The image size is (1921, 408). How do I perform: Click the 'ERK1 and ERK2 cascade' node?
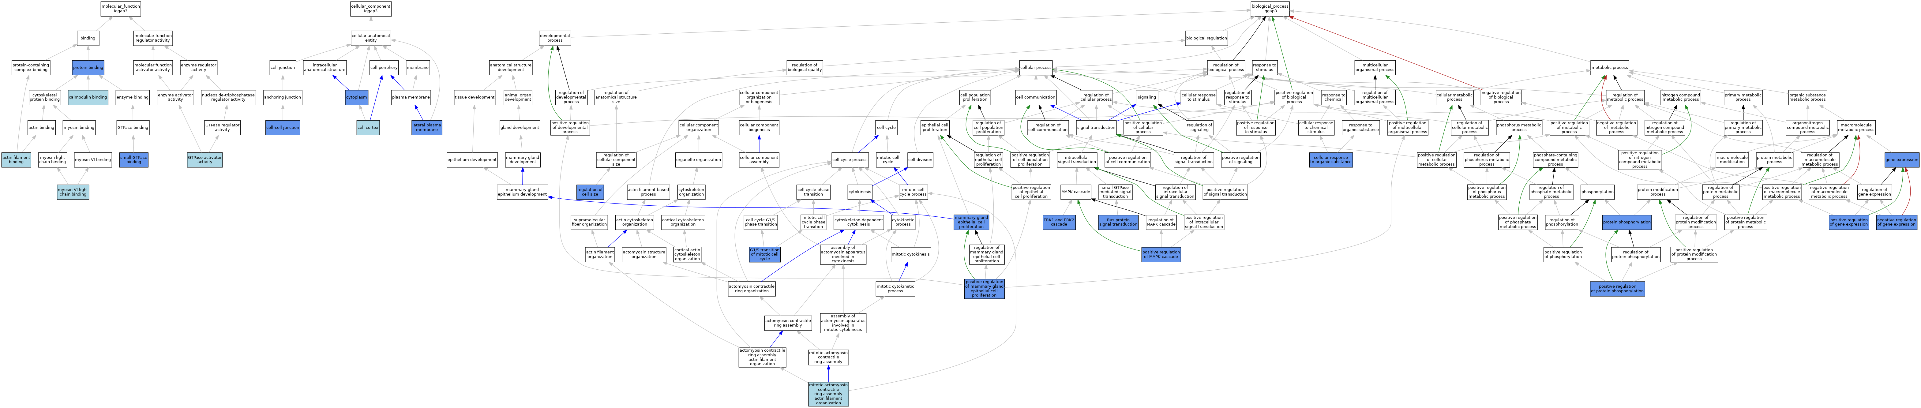tap(1059, 222)
